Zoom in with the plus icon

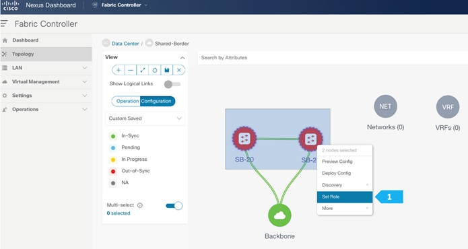click(119, 70)
